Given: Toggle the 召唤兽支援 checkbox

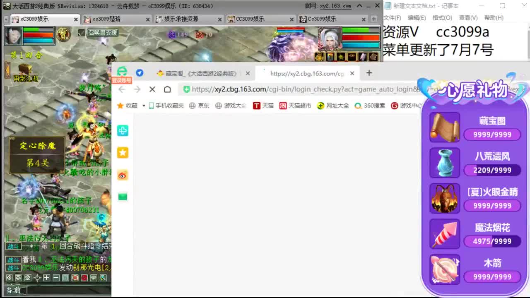Looking at the screenshot, I should 81,33.
